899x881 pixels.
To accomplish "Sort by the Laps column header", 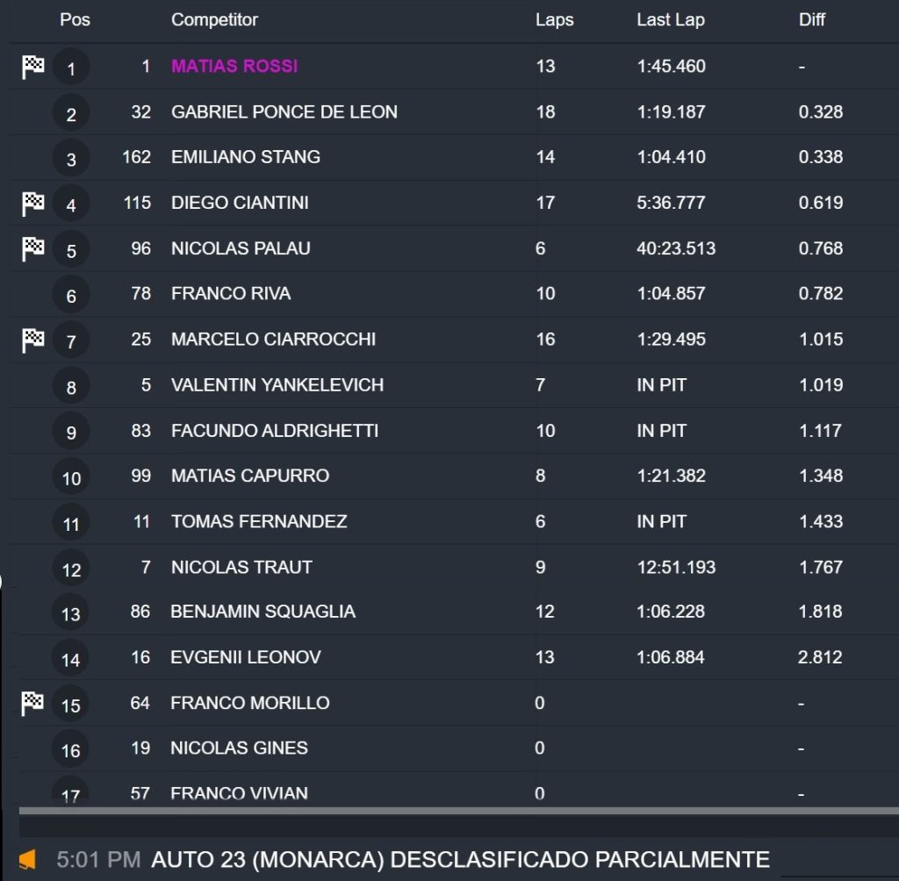I will [554, 19].
